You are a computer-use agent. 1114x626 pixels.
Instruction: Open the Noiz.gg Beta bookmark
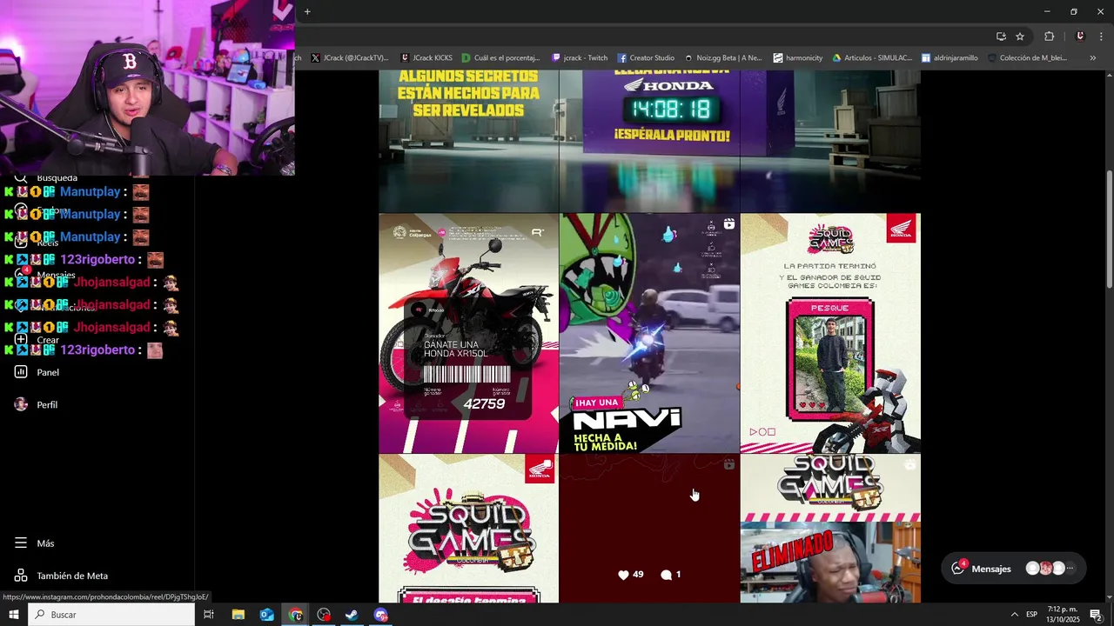(723, 58)
